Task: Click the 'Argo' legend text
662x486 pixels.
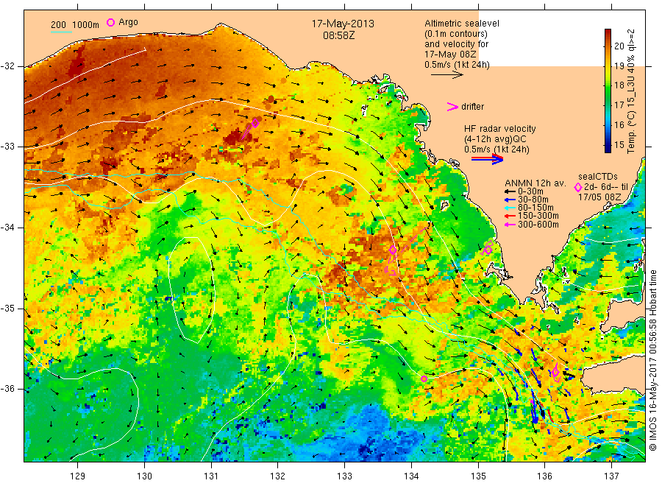Action: point(128,22)
